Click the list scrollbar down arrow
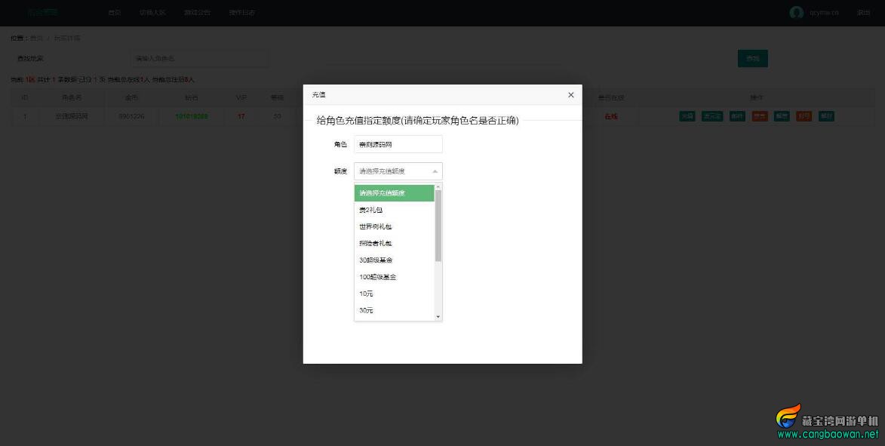This screenshot has width=885, height=446. tap(438, 317)
